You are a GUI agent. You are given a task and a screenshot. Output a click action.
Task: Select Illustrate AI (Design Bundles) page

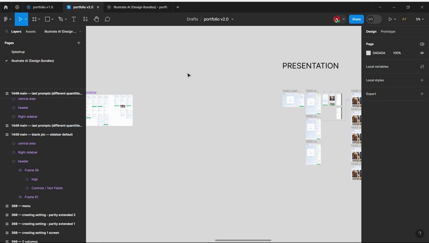[x=33, y=61]
